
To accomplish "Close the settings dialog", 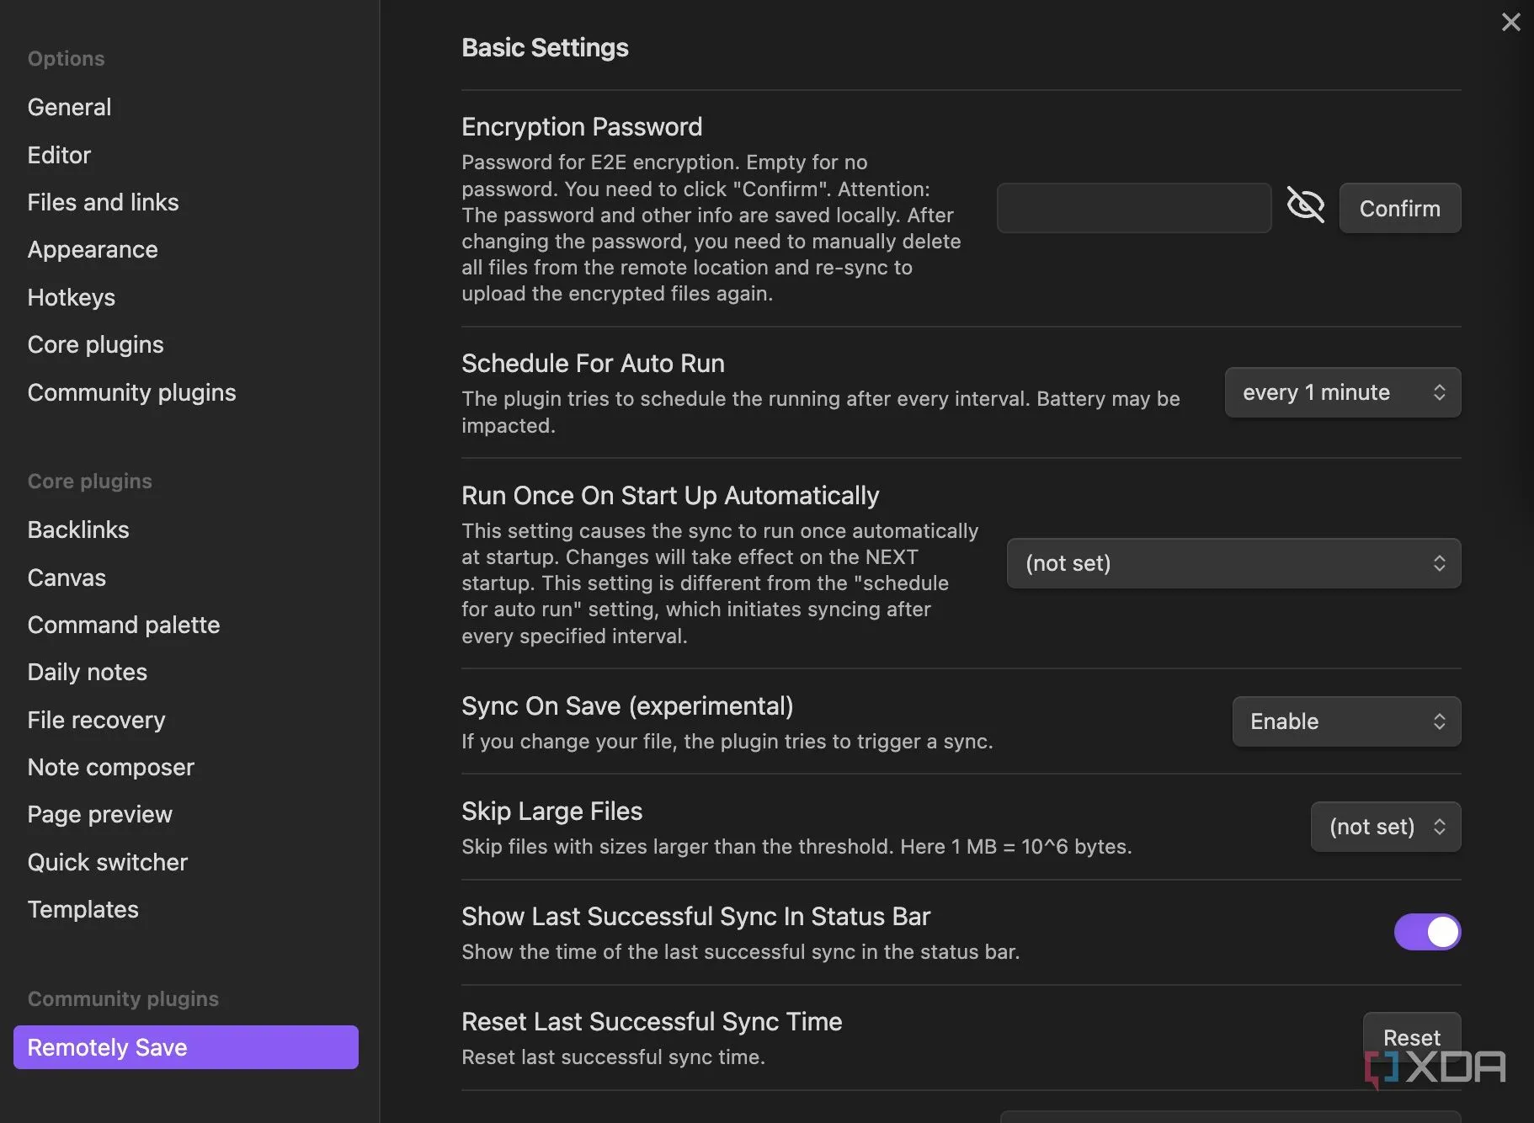I will coord(1511,22).
